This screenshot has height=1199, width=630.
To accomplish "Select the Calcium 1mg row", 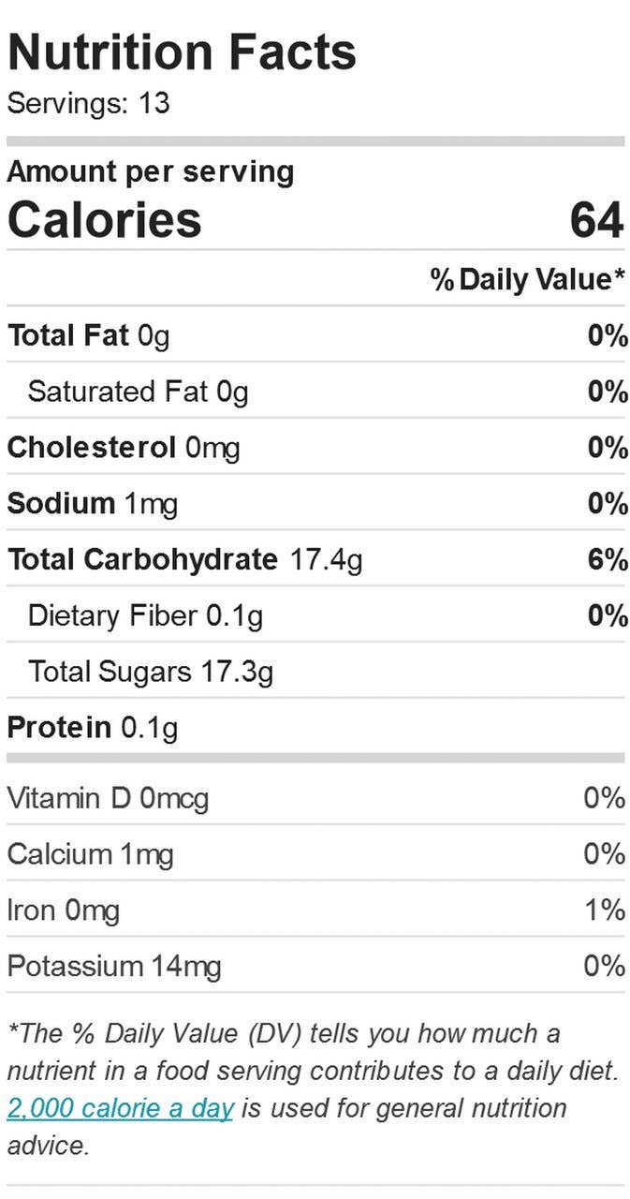I will 90,854.
